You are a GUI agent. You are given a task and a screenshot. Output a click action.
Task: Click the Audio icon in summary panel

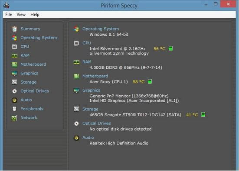tap(76, 137)
